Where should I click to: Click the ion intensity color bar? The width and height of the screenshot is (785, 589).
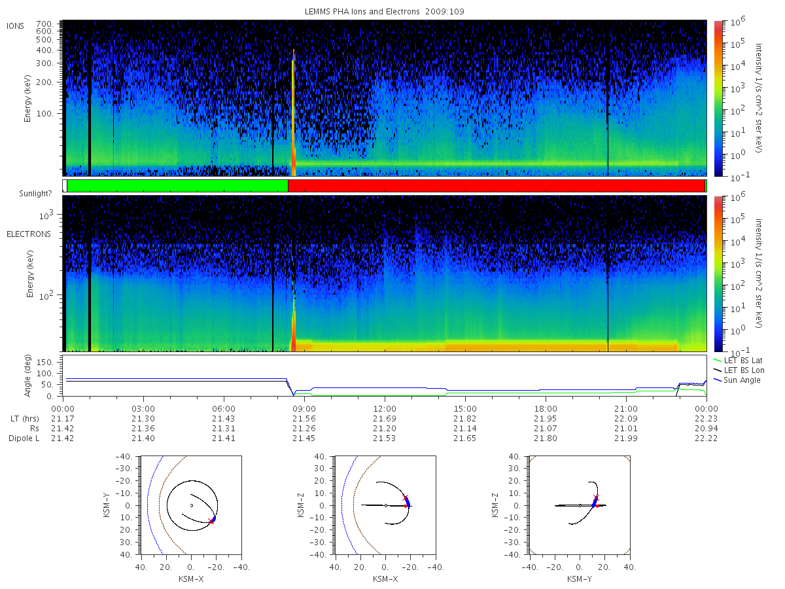pyautogui.click(x=718, y=98)
